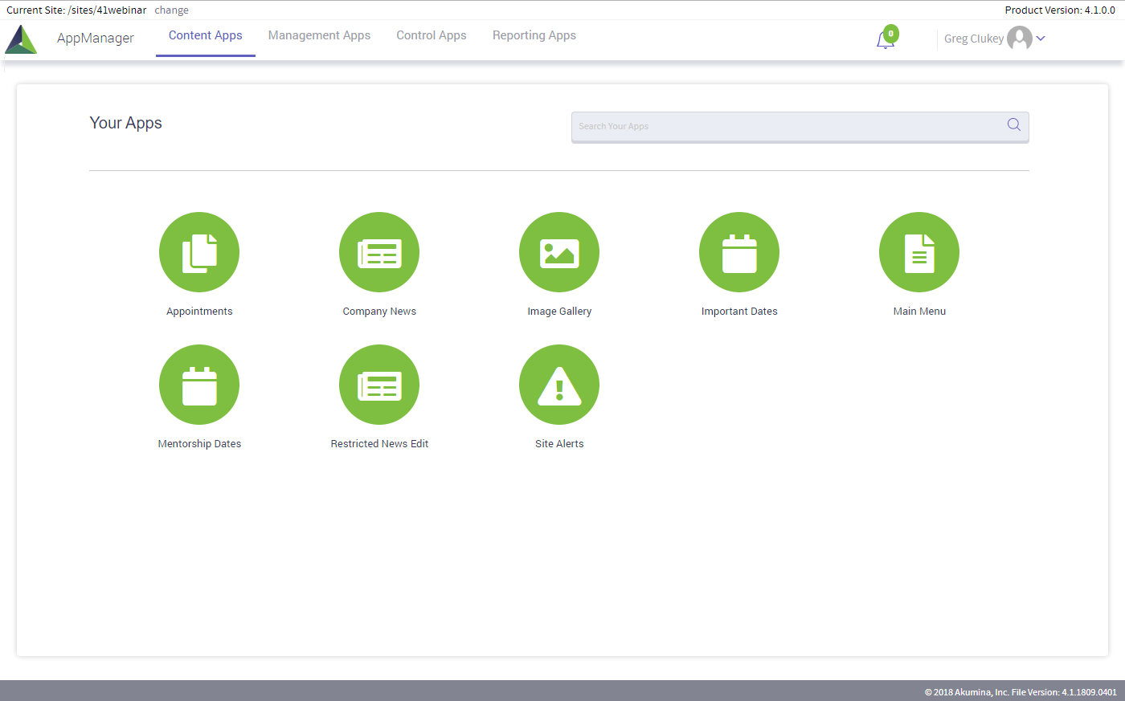
Task: Open the Appointments app icon
Action: click(199, 252)
